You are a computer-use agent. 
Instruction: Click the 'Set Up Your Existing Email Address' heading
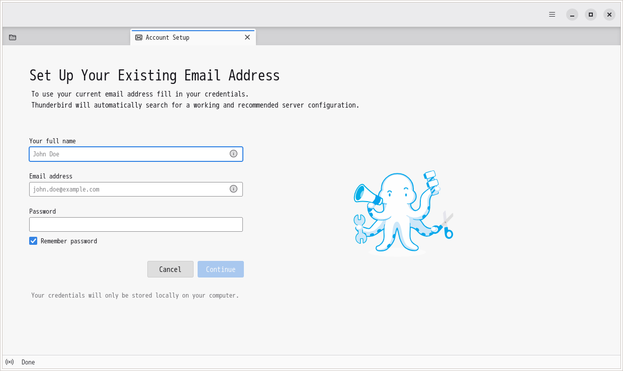pos(154,75)
